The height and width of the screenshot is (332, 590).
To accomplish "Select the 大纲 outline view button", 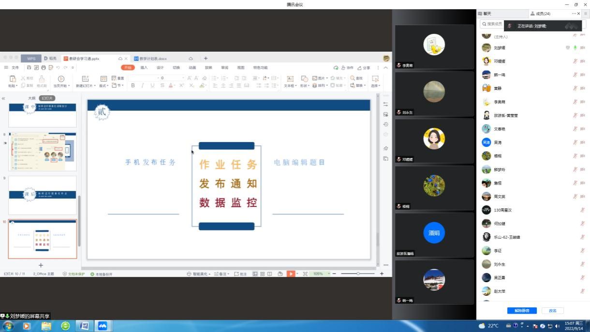I will pyautogui.click(x=32, y=98).
